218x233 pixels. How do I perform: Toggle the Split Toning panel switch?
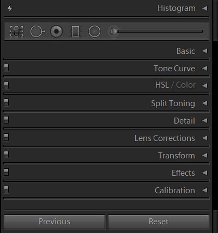click(x=7, y=102)
